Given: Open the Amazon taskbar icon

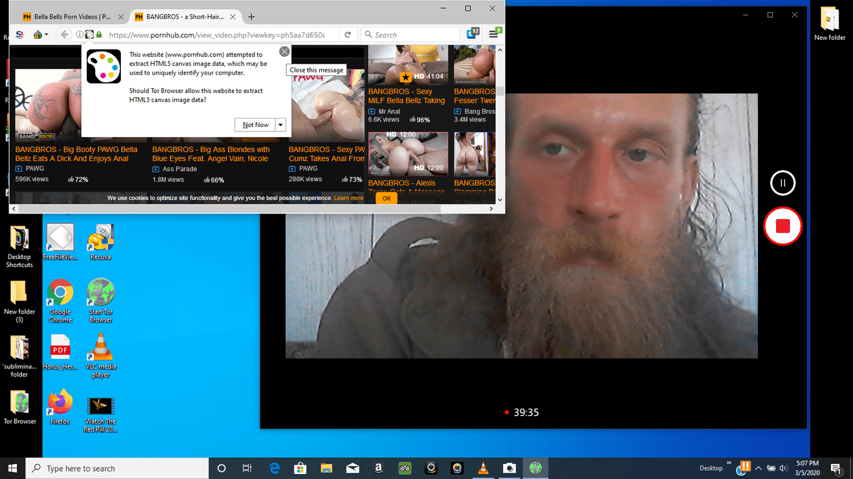Looking at the screenshot, I should 379,468.
